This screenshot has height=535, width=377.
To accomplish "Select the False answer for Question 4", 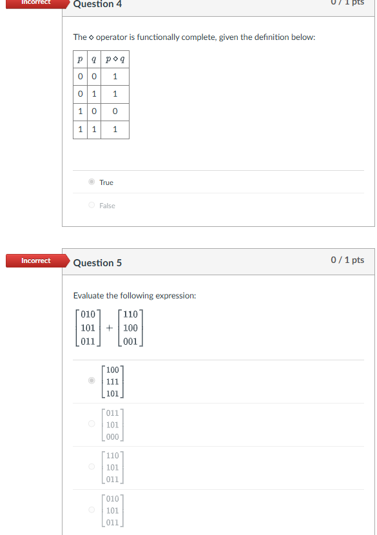I will pyautogui.click(x=92, y=205).
